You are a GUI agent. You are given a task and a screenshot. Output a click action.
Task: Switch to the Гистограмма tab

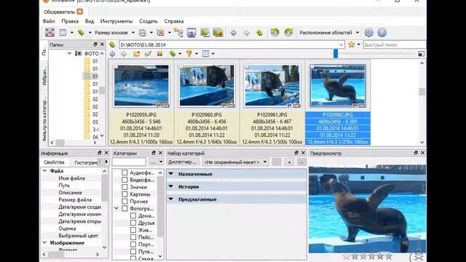86,162
